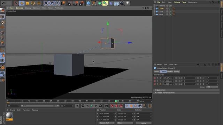The width and height of the screenshot is (223, 125).
Task: Open the Size mode dropdown
Action: (125, 123)
